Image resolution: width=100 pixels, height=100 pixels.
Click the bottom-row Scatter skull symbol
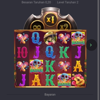coord(64,80)
